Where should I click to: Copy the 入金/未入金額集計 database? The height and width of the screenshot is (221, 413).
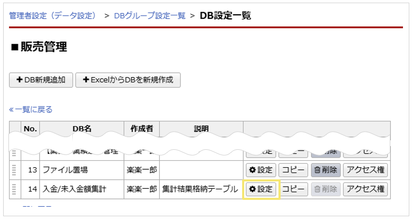pyautogui.click(x=293, y=189)
